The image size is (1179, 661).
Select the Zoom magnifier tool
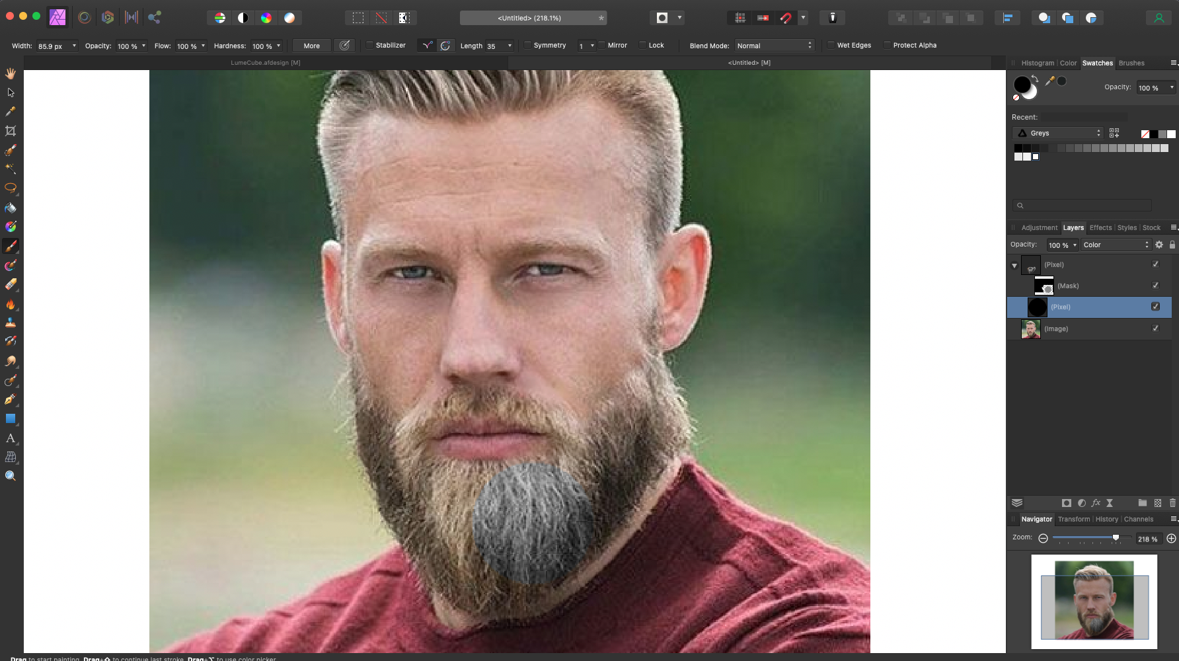11,476
